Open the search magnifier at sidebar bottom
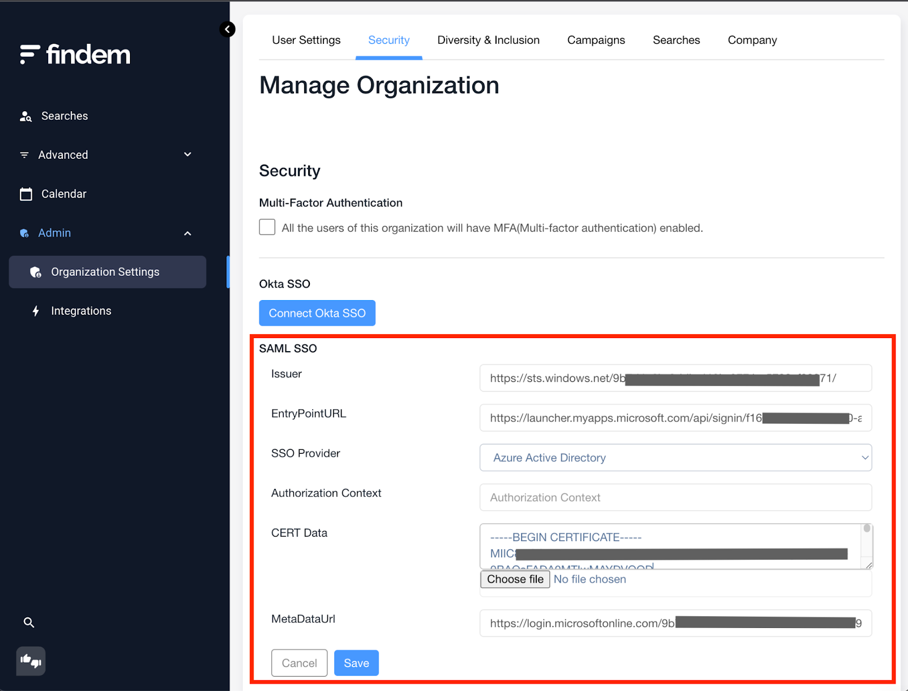This screenshot has width=908, height=691. coord(29,622)
